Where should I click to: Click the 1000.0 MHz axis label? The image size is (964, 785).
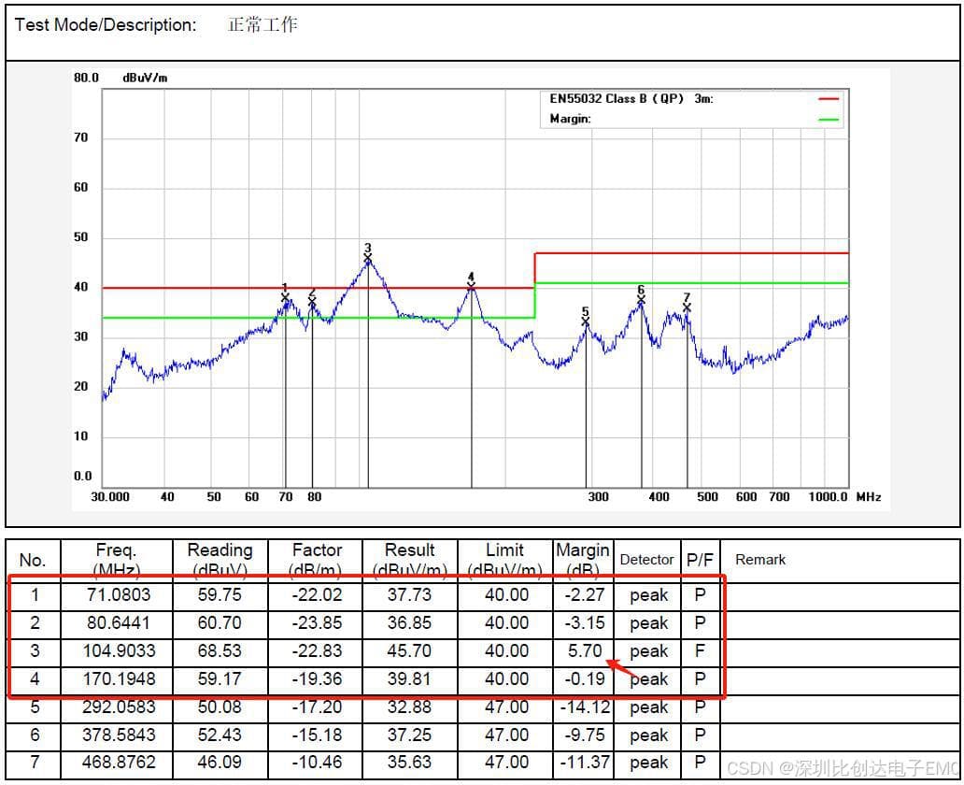[x=828, y=497]
